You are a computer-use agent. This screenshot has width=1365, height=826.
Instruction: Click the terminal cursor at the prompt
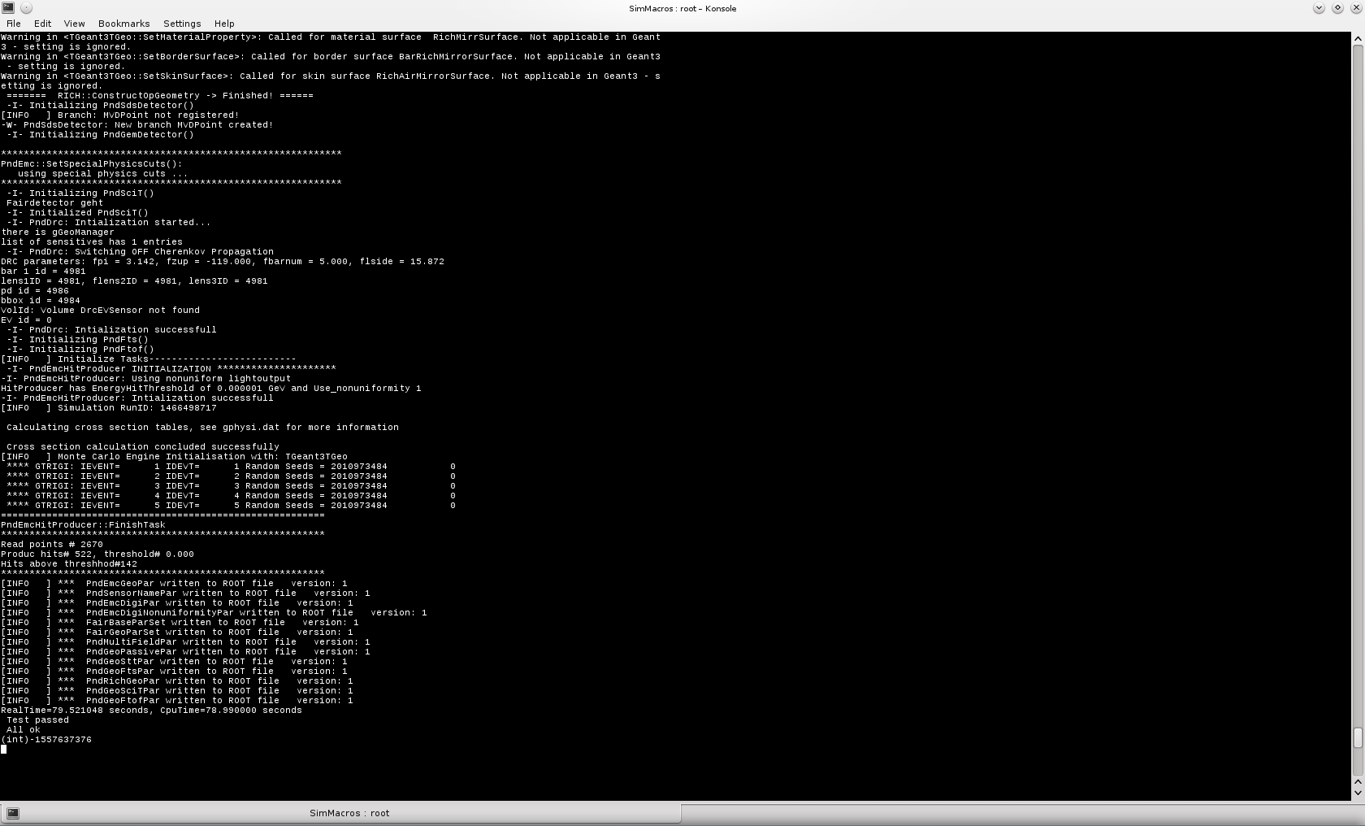4,750
